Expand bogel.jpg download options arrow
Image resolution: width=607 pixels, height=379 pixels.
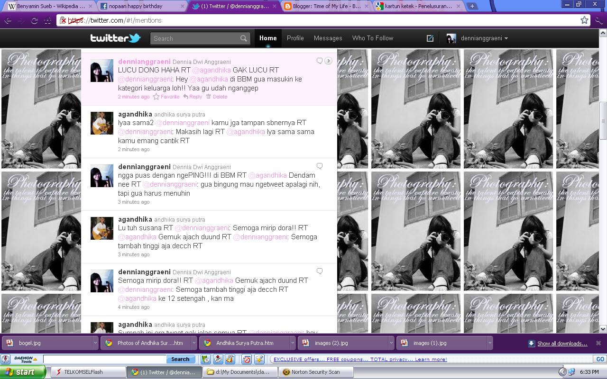click(x=95, y=343)
